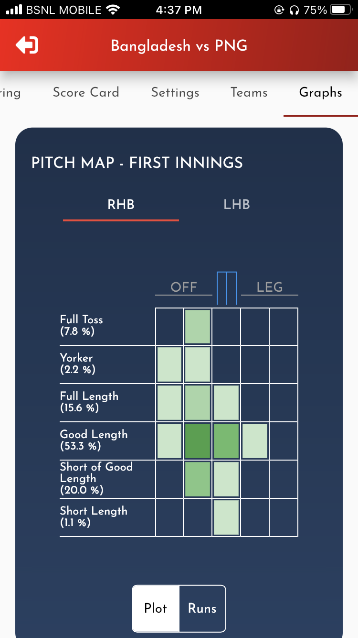Viewport: 358px width, 638px height.
Task: Select the Plot display mode
Action: 156,608
